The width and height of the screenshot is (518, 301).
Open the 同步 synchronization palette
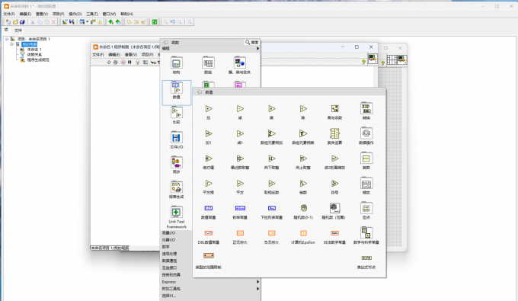click(x=177, y=162)
